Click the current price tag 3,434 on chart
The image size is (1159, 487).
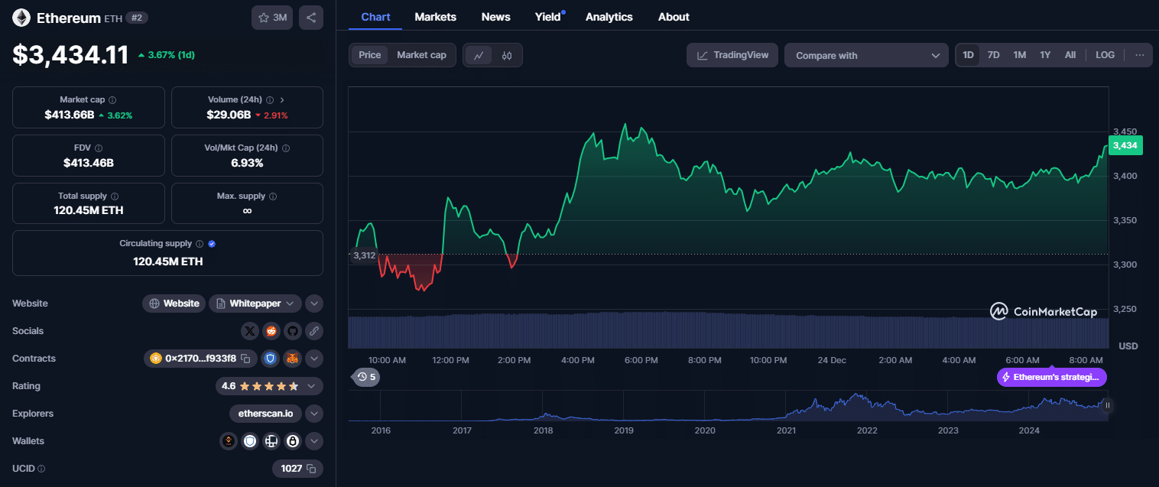click(1125, 145)
